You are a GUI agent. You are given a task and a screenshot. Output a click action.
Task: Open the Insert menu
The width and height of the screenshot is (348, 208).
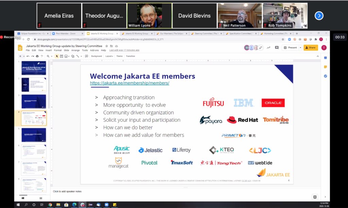pos(49,50)
